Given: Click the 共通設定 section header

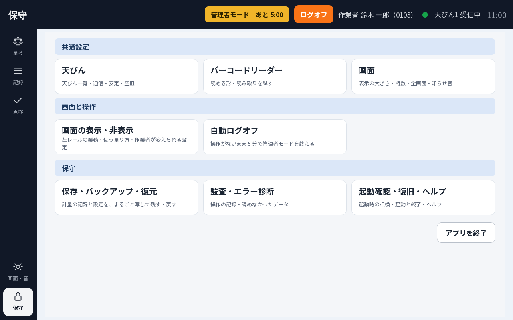Looking at the screenshot, I should coord(275,47).
